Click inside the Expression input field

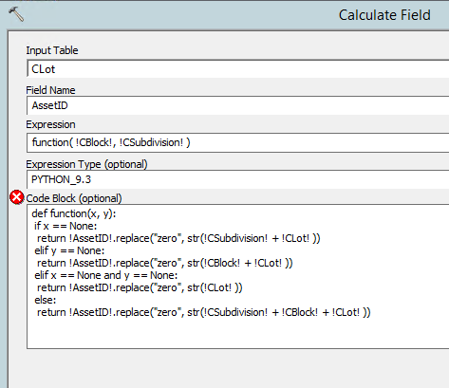point(238,142)
